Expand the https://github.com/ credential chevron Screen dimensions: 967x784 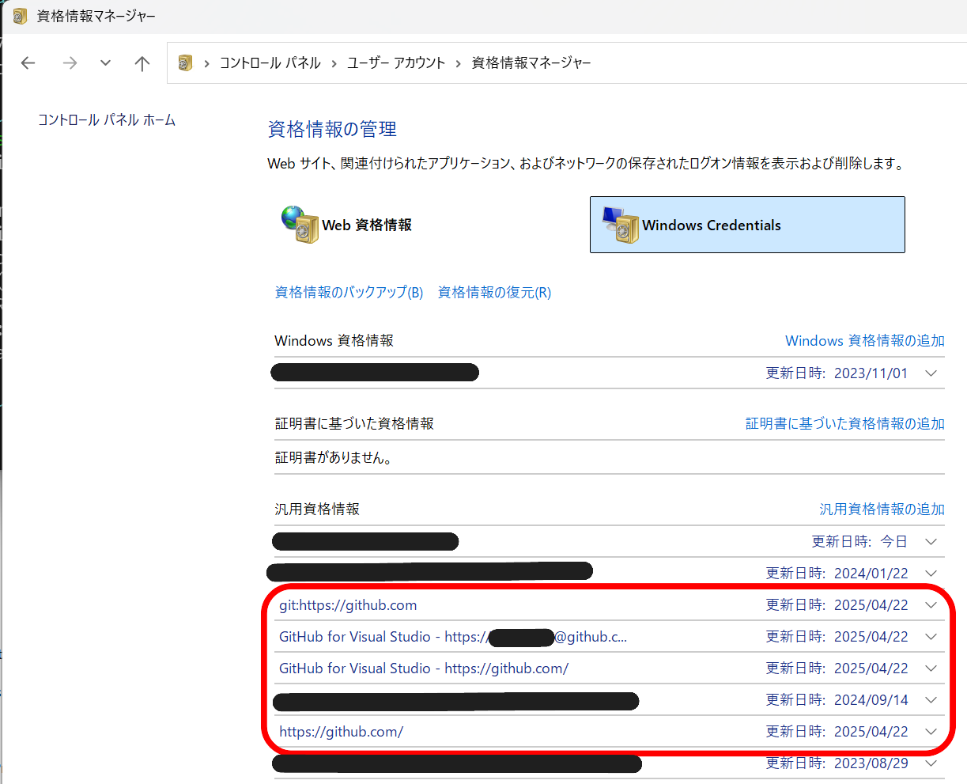click(x=931, y=732)
